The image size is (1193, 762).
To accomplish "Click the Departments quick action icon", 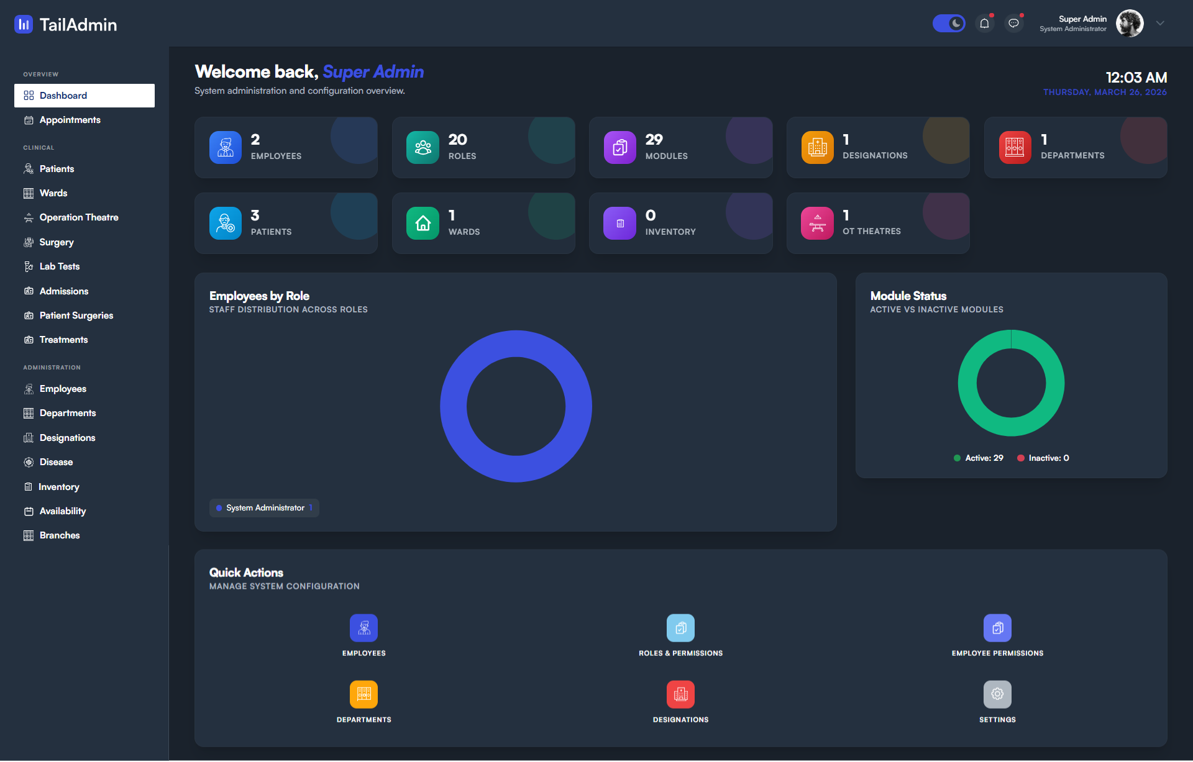I will click(363, 694).
